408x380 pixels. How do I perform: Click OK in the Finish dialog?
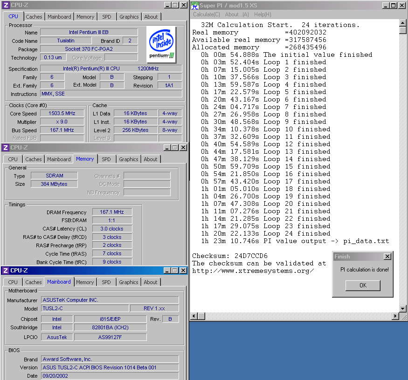pos(363,285)
